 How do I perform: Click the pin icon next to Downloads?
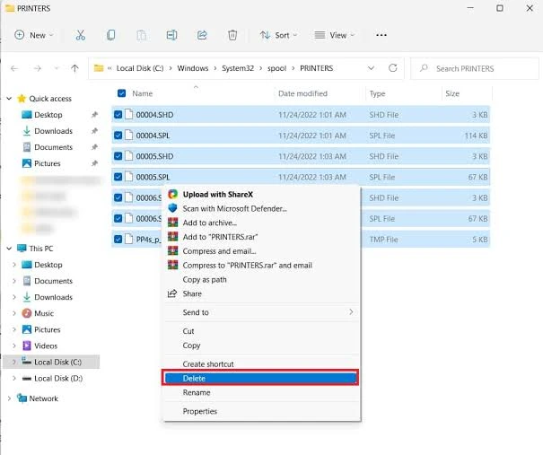pyautogui.click(x=94, y=131)
